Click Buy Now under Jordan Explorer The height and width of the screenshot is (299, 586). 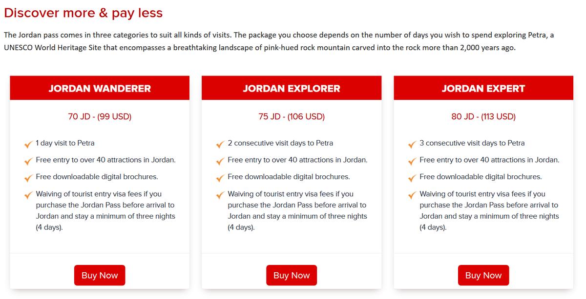292,275
